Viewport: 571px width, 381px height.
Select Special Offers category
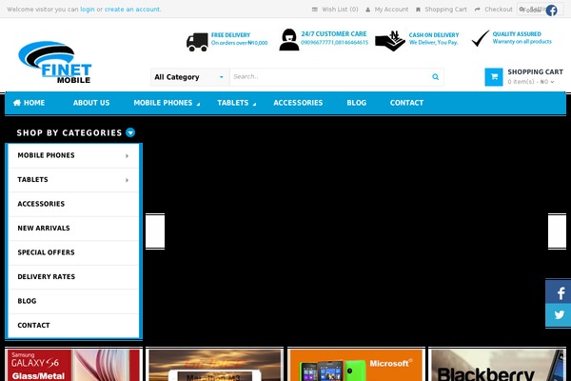click(x=73, y=252)
